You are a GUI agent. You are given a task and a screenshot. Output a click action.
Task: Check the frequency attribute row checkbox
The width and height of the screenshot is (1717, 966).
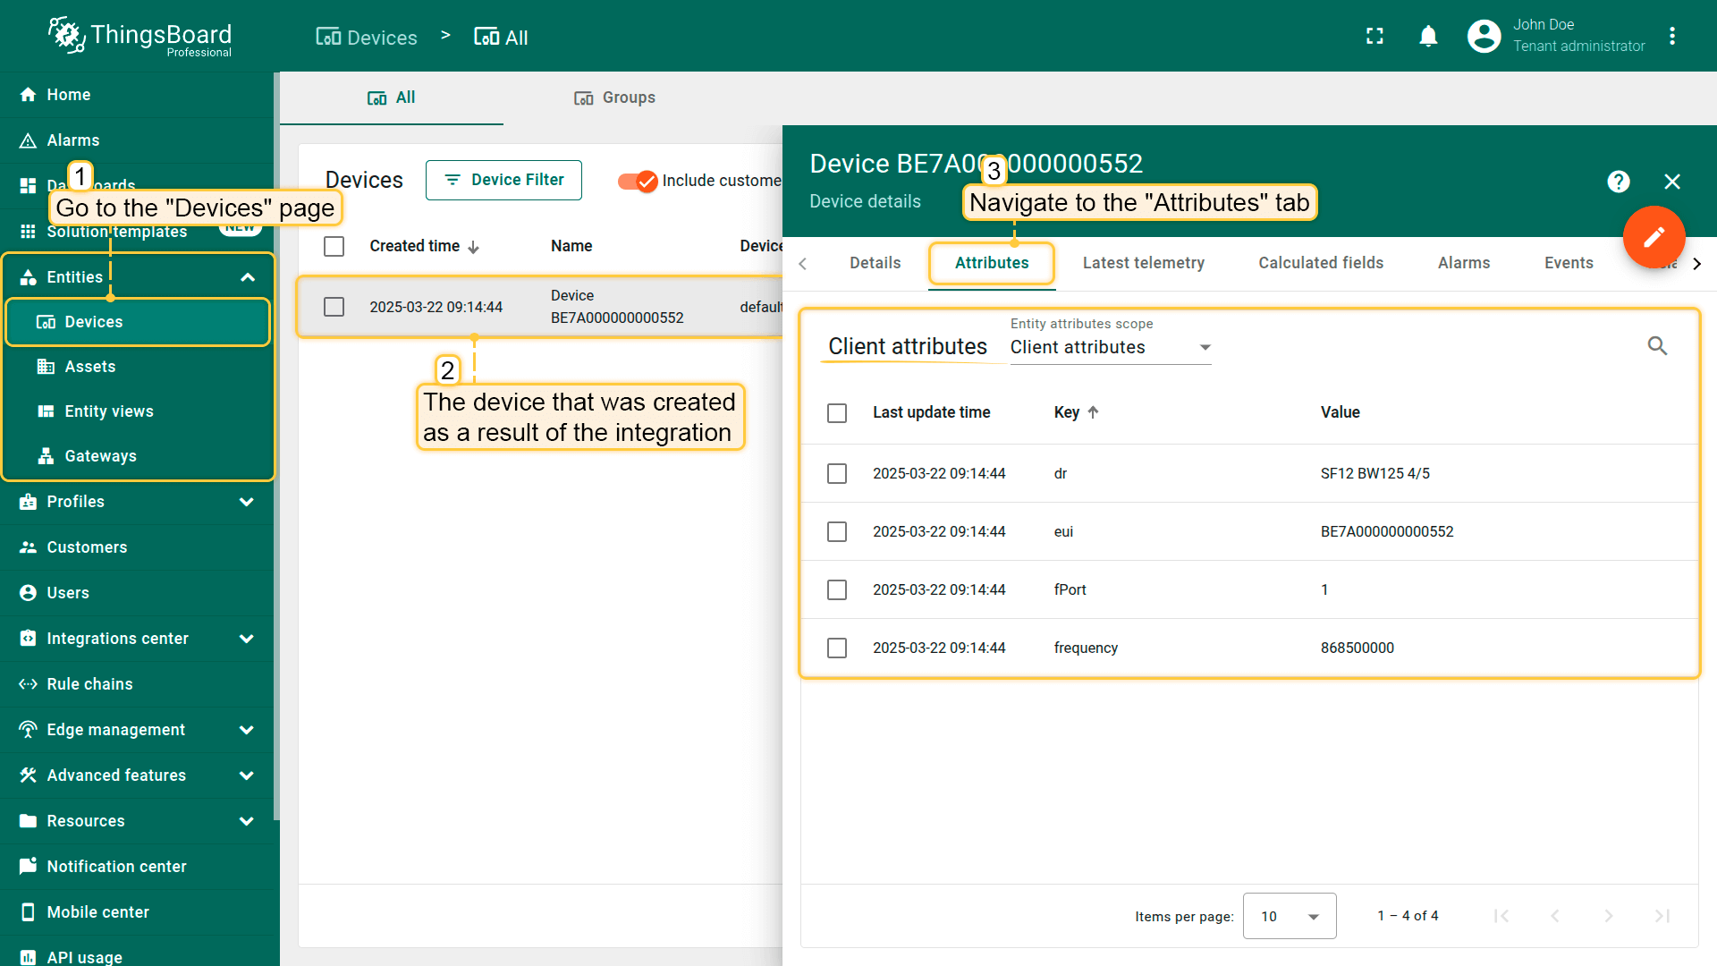tap(837, 648)
